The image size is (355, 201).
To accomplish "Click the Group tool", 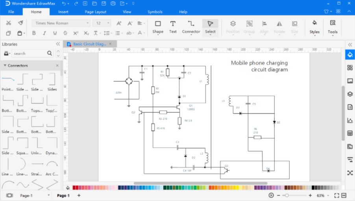I will pos(249,27).
